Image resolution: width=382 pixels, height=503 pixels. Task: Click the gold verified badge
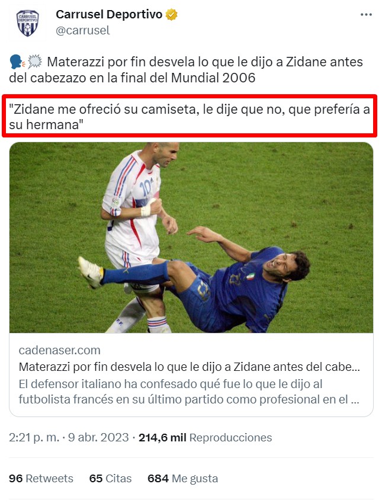(x=172, y=14)
